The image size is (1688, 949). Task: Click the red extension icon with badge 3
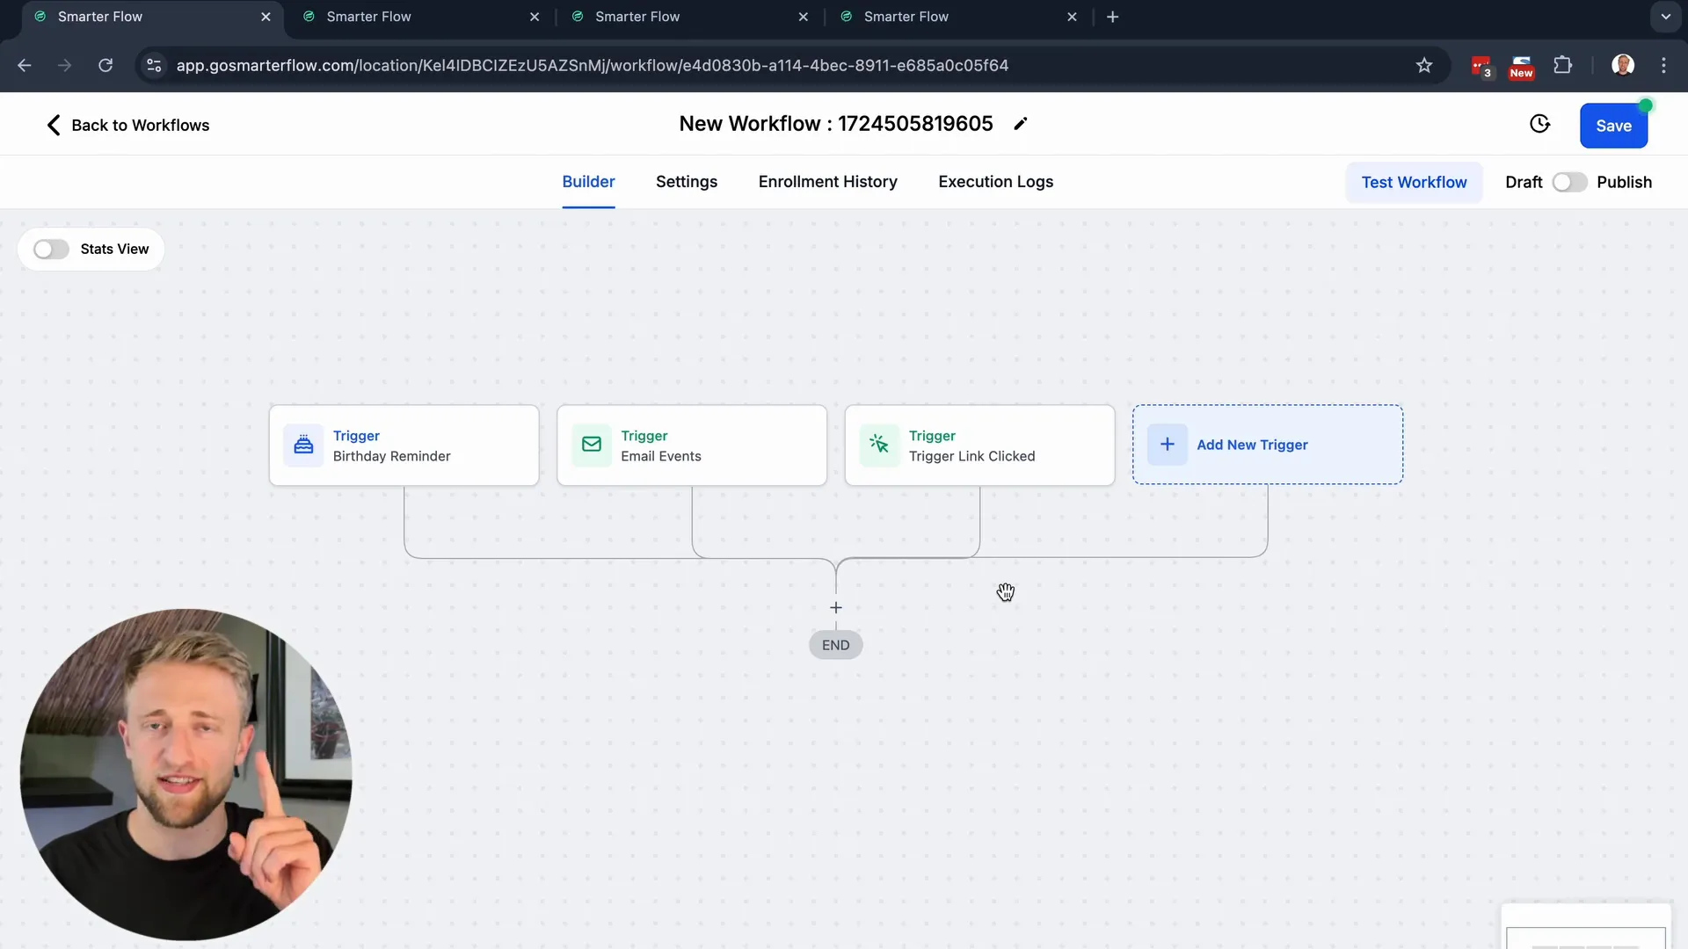pos(1481,66)
